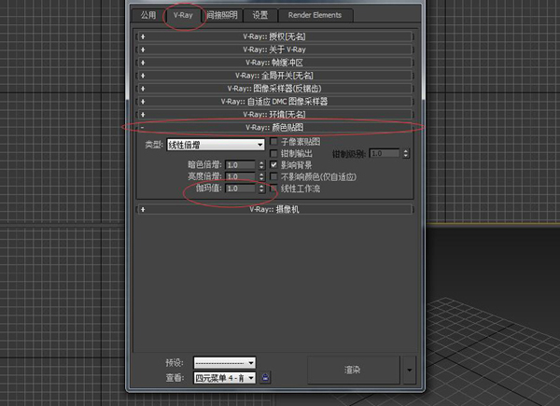Click the 暗色倍增 value field
The height and width of the screenshot is (406, 560).
[x=241, y=165]
